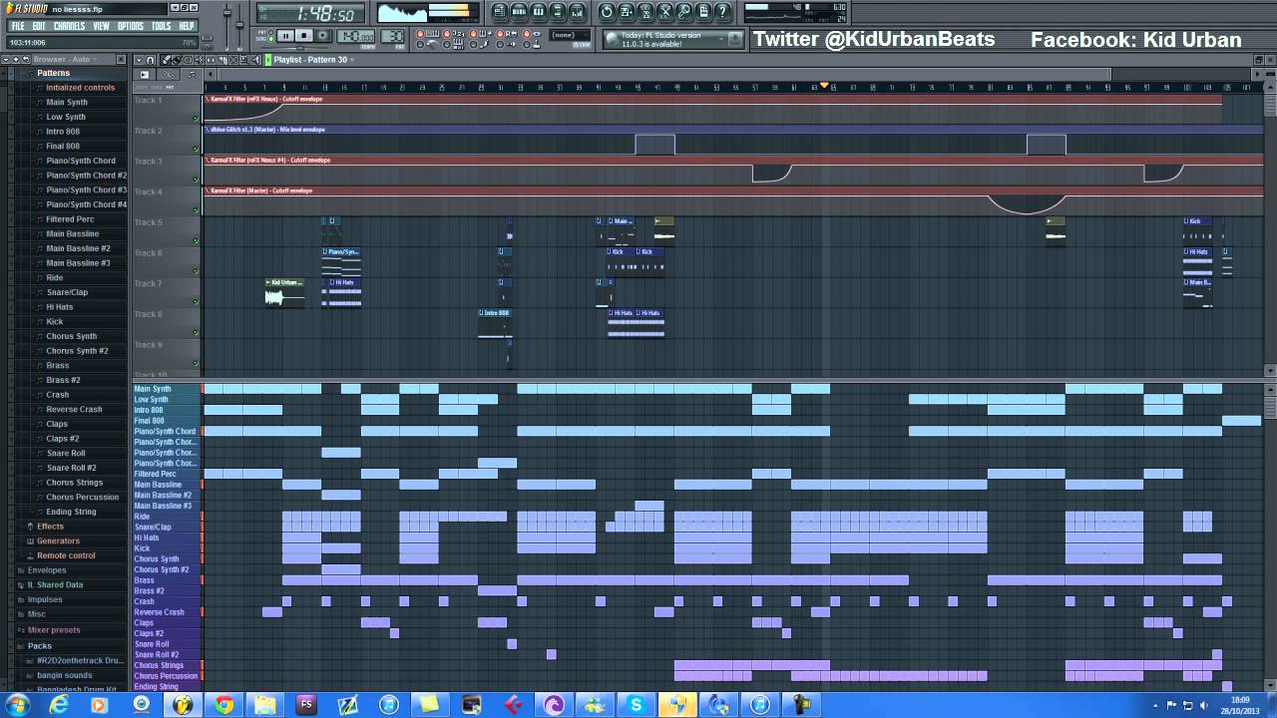The height and width of the screenshot is (718, 1277).
Task: Click the Chrome icon in taskbar
Action: click(x=223, y=705)
